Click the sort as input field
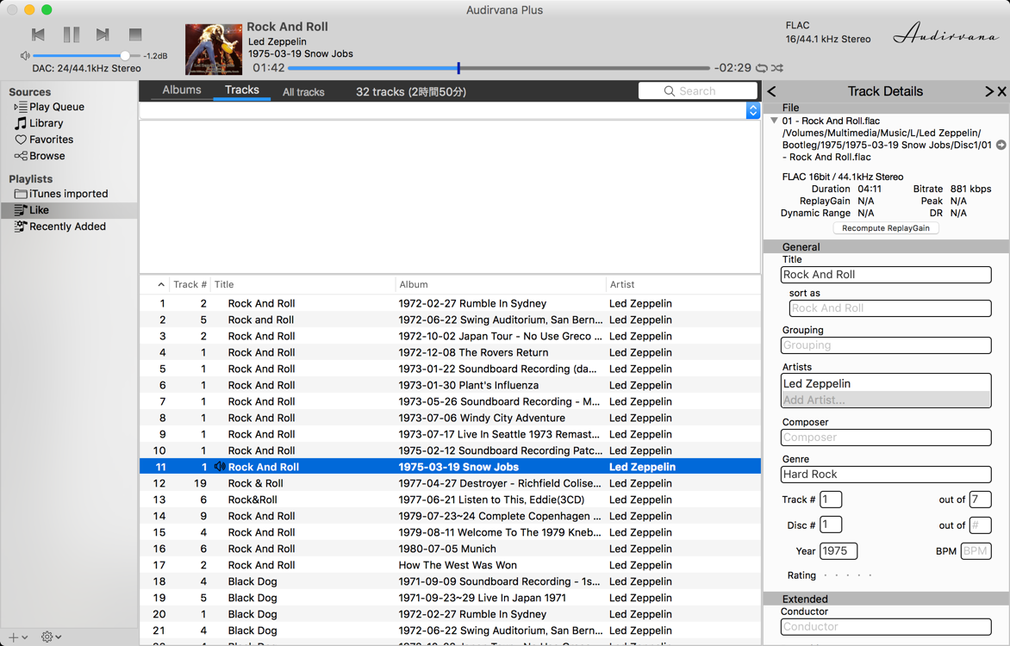Image resolution: width=1010 pixels, height=646 pixels. pyautogui.click(x=890, y=308)
